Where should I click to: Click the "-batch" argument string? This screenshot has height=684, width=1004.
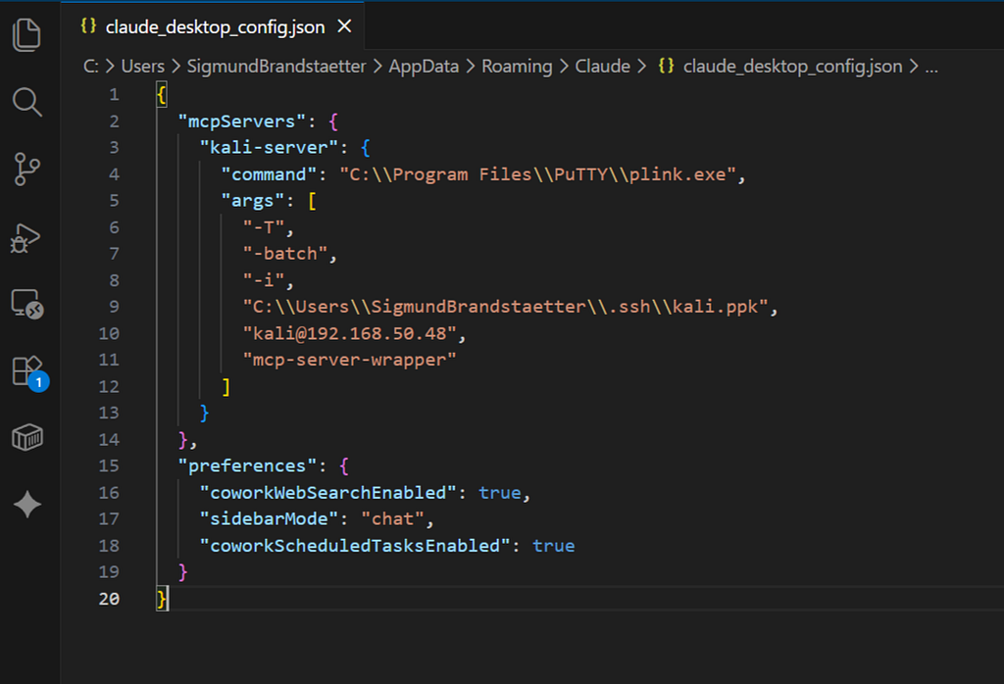pyautogui.click(x=285, y=254)
